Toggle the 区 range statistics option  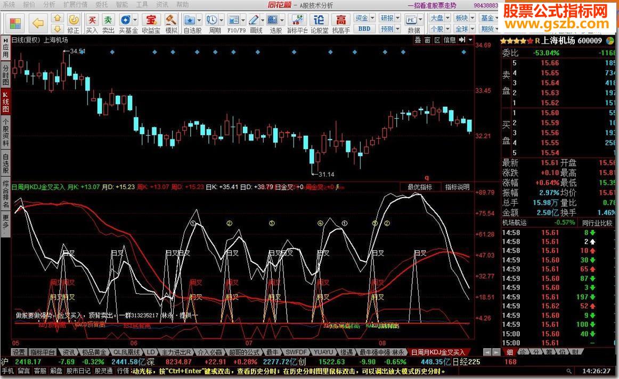click(x=437, y=40)
